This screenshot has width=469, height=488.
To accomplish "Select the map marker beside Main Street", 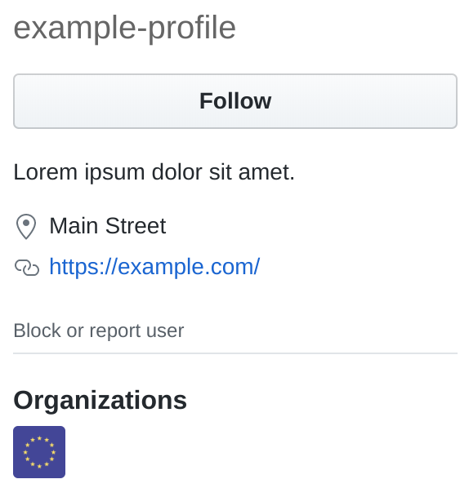I will [26, 226].
